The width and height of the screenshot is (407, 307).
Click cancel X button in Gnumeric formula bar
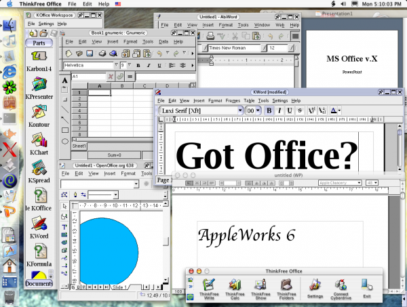[111, 77]
